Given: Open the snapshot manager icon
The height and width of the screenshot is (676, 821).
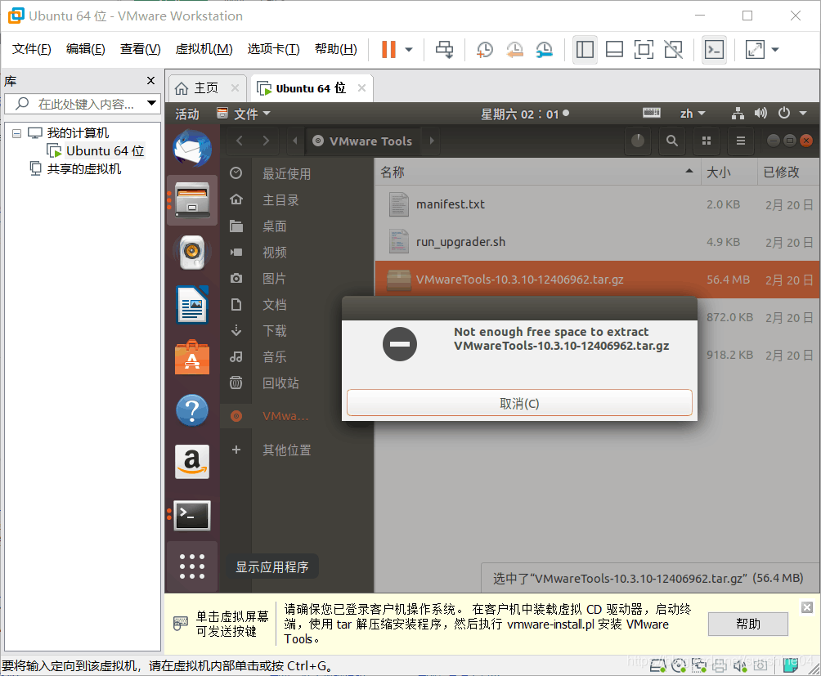Looking at the screenshot, I should pos(545,50).
